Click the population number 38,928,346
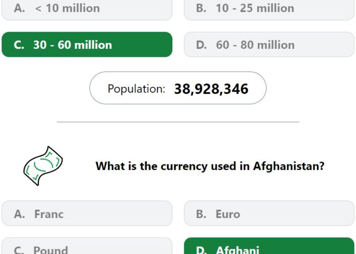The image size is (356, 254). 211,89
